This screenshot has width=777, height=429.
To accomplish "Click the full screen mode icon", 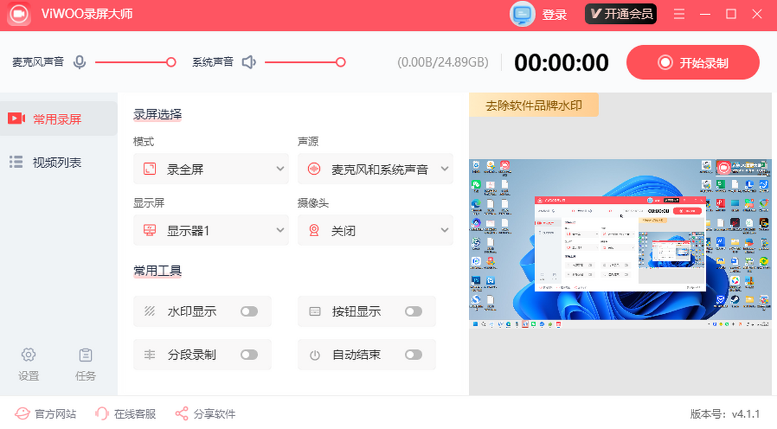I will click(150, 170).
